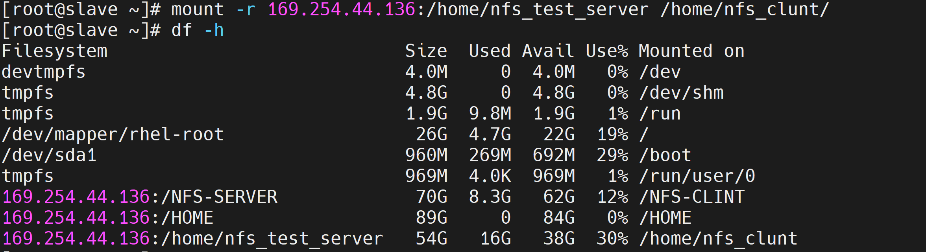This screenshot has width=926, height=252.
Task: Select the '89G' size value
Action: click(432, 218)
